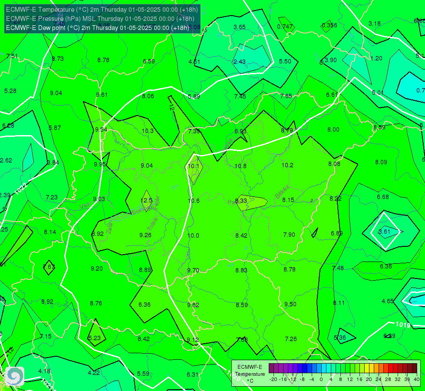The image size is (425, 391).
Task: Click the 8.11 temperature value
Action: tap(339, 303)
